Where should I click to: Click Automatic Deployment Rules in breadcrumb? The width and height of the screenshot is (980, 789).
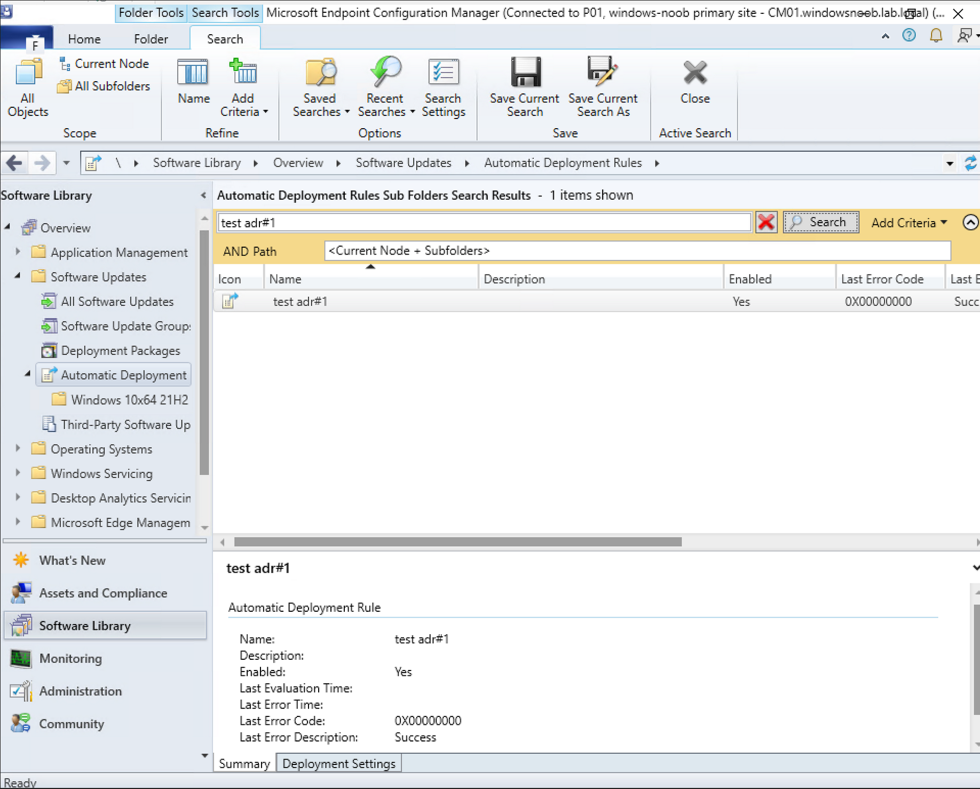(563, 163)
